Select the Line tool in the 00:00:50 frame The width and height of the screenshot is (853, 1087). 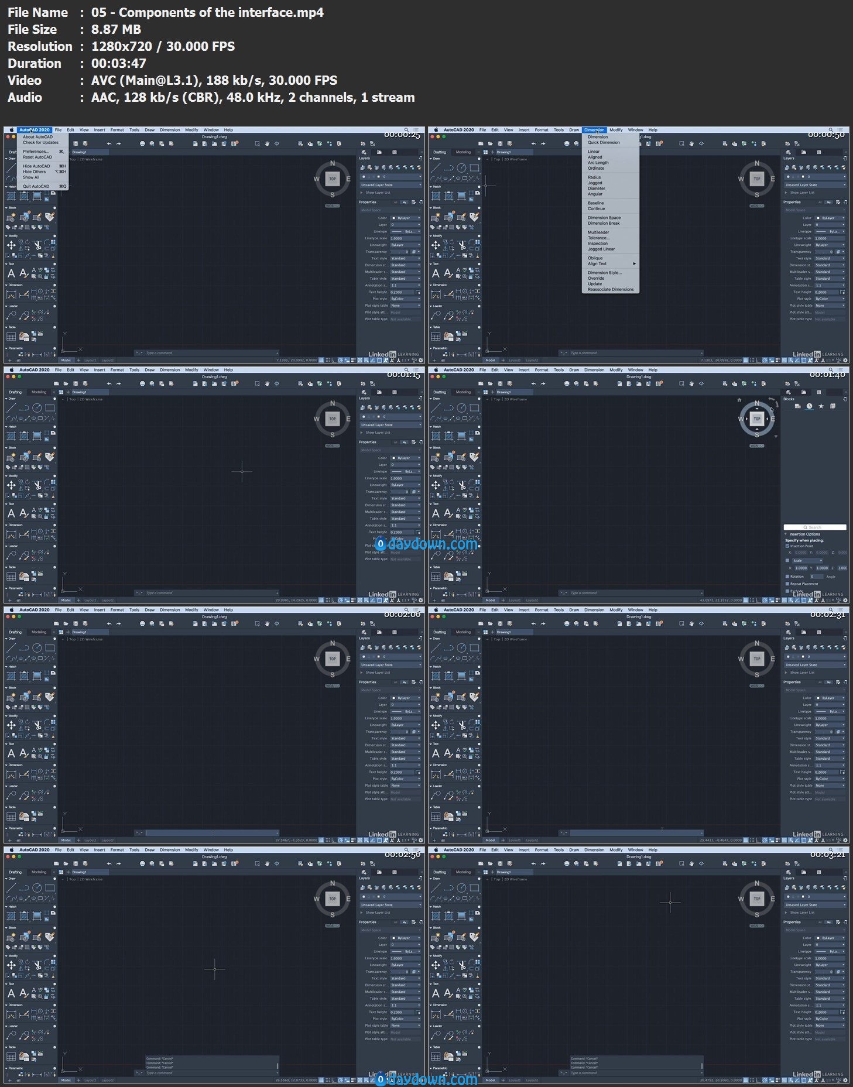click(436, 168)
